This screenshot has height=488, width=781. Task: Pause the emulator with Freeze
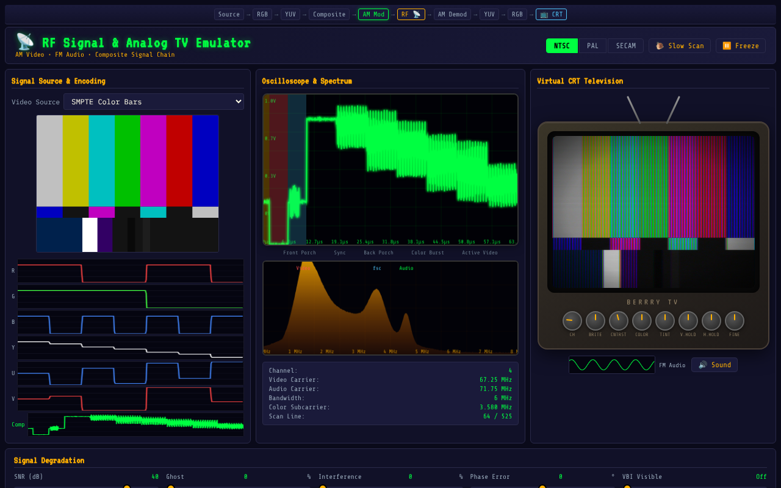(x=741, y=46)
